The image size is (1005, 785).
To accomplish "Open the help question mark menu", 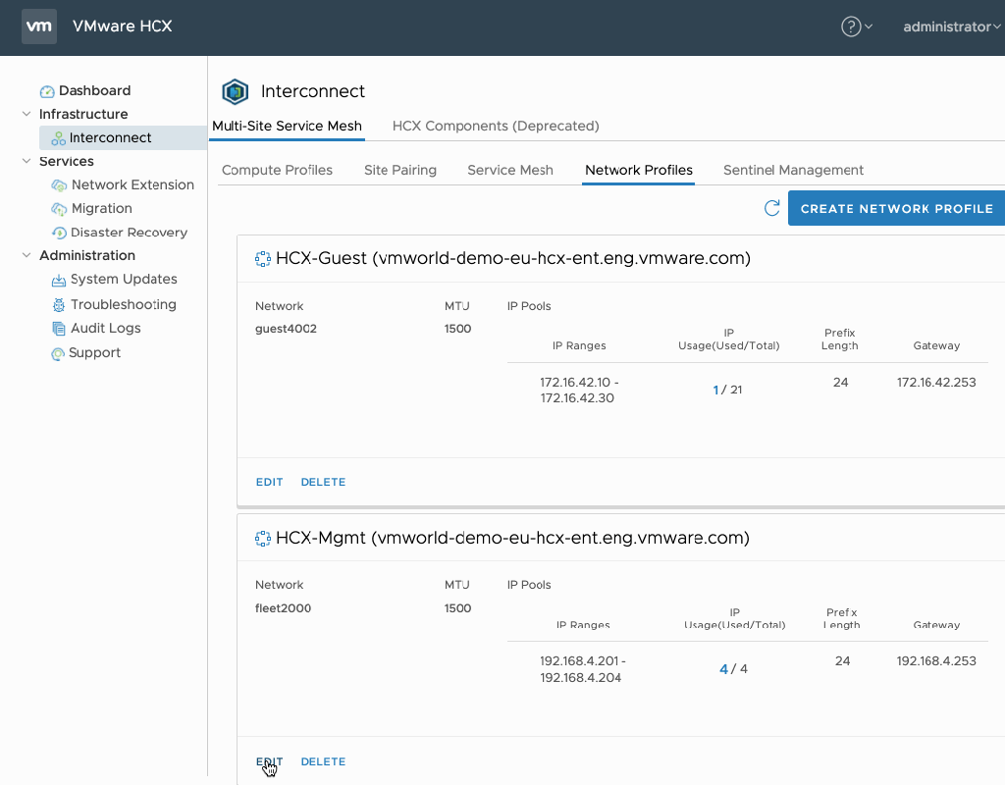I will point(851,26).
